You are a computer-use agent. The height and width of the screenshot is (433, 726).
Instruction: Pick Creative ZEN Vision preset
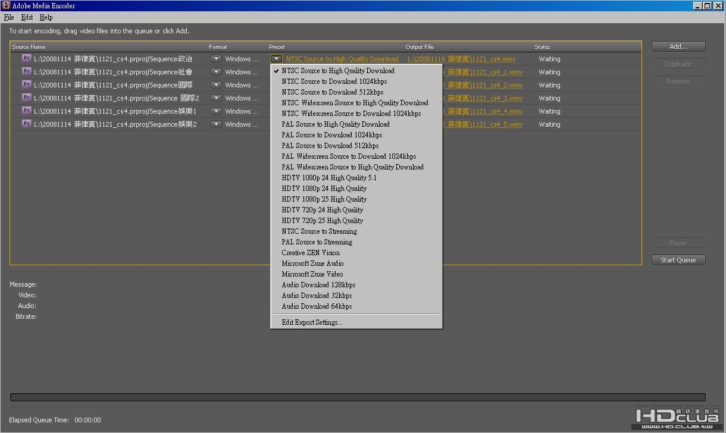point(356,253)
